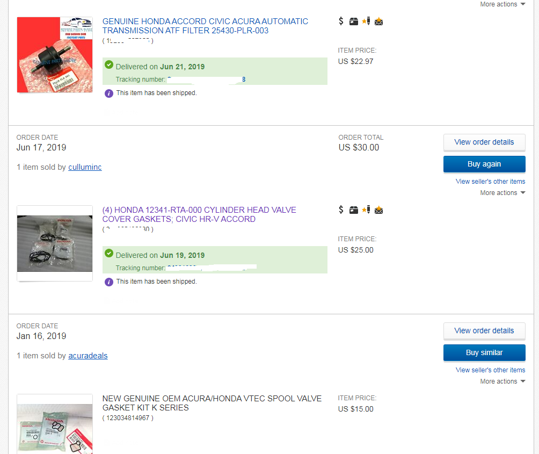The height and width of the screenshot is (454, 539).
Task: Open the top More actions dropdown
Action: [502, 4]
